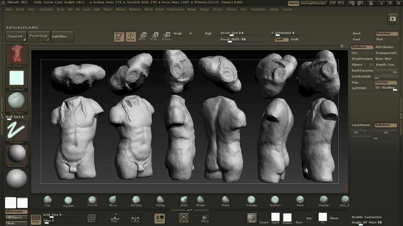This screenshot has height=226, width=403.
Task: Click the material light direction sphere
Action: tap(17, 179)
